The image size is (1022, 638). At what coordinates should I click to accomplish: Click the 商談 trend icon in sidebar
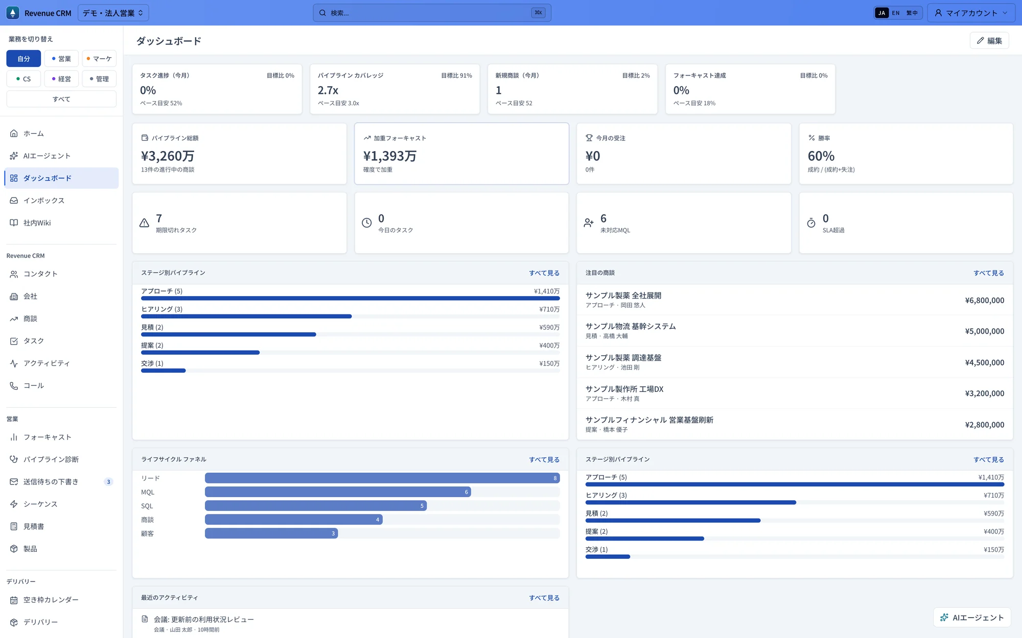pyautogui.click(x=14, y=318)
